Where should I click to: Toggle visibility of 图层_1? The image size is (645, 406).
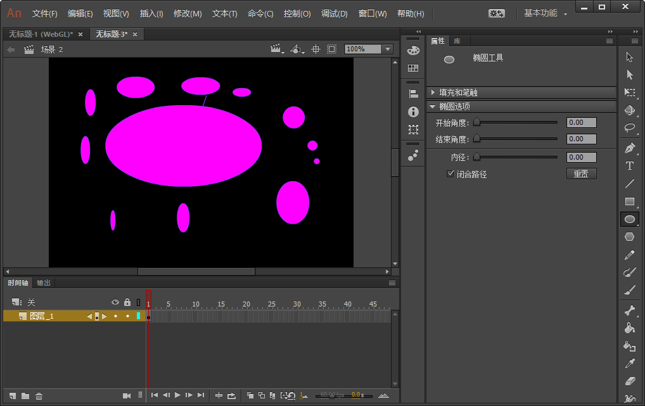[115, 316]
